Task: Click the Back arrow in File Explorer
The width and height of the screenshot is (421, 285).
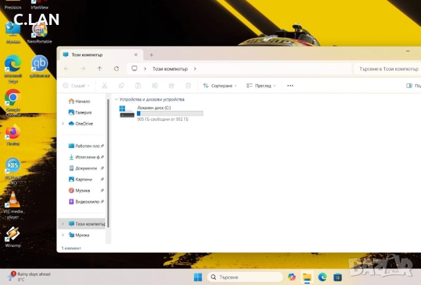Action: pyautogui.click(x=66, y=68)
